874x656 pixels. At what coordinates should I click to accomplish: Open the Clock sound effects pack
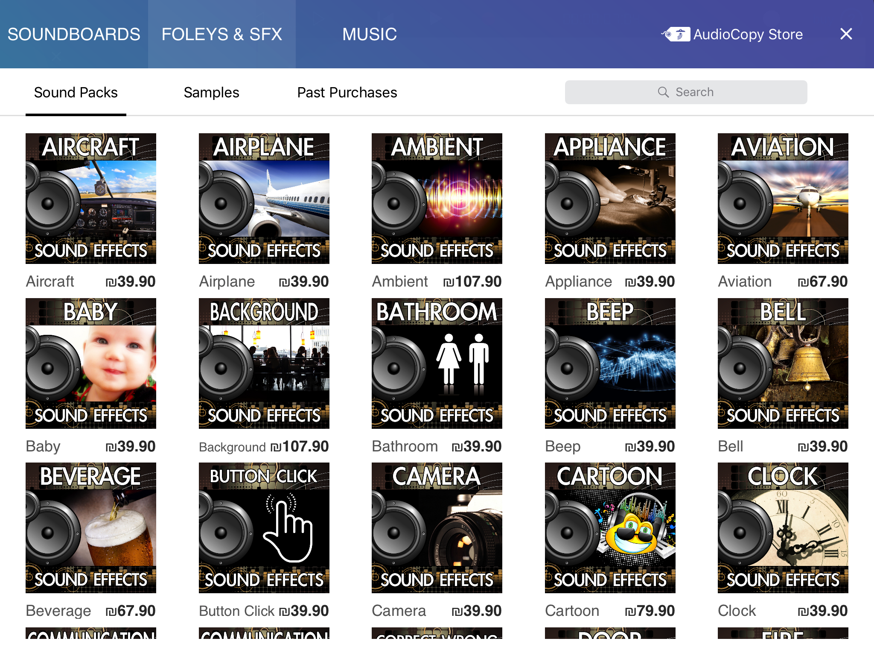pos(783,528)
